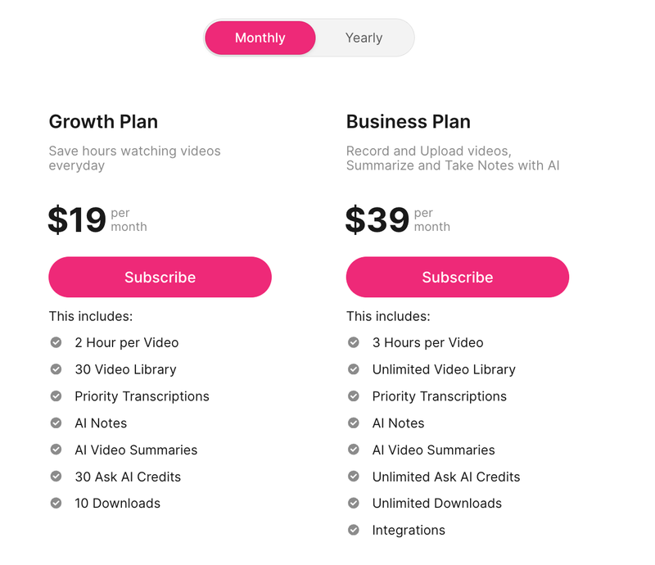Screen dimensions: 655x565
Task: Click the $19 price label
Action: click(x=76, y=217)
